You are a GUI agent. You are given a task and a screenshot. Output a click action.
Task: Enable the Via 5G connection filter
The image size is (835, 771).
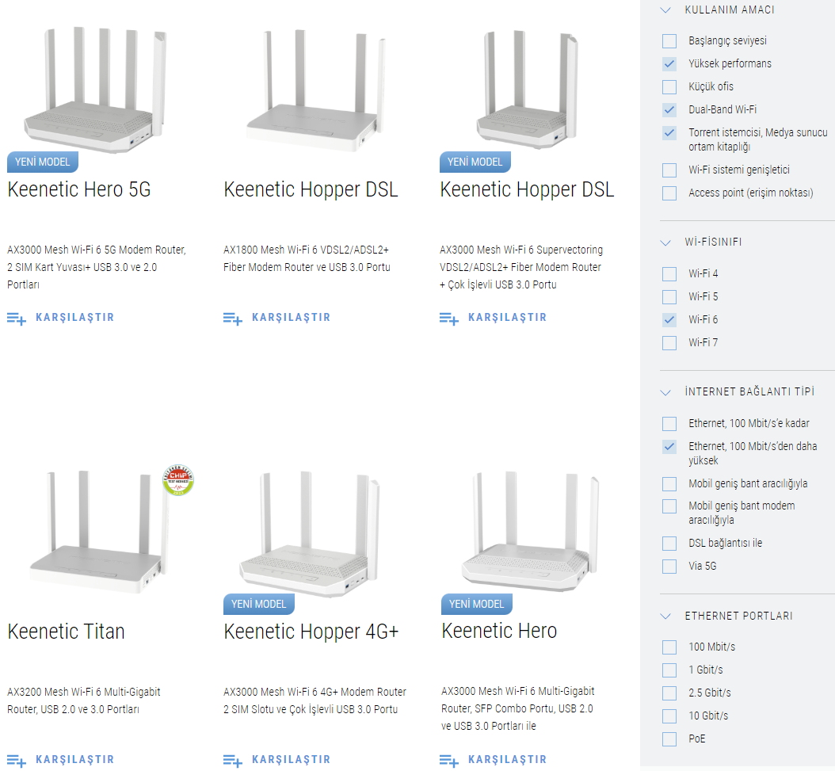pyautogui.click(x=669, y=567)
